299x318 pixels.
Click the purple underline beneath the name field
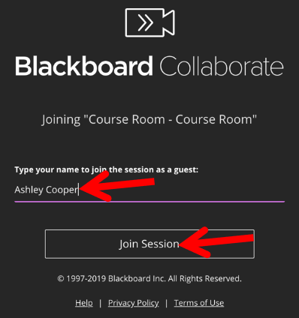[x=149, y=201]
